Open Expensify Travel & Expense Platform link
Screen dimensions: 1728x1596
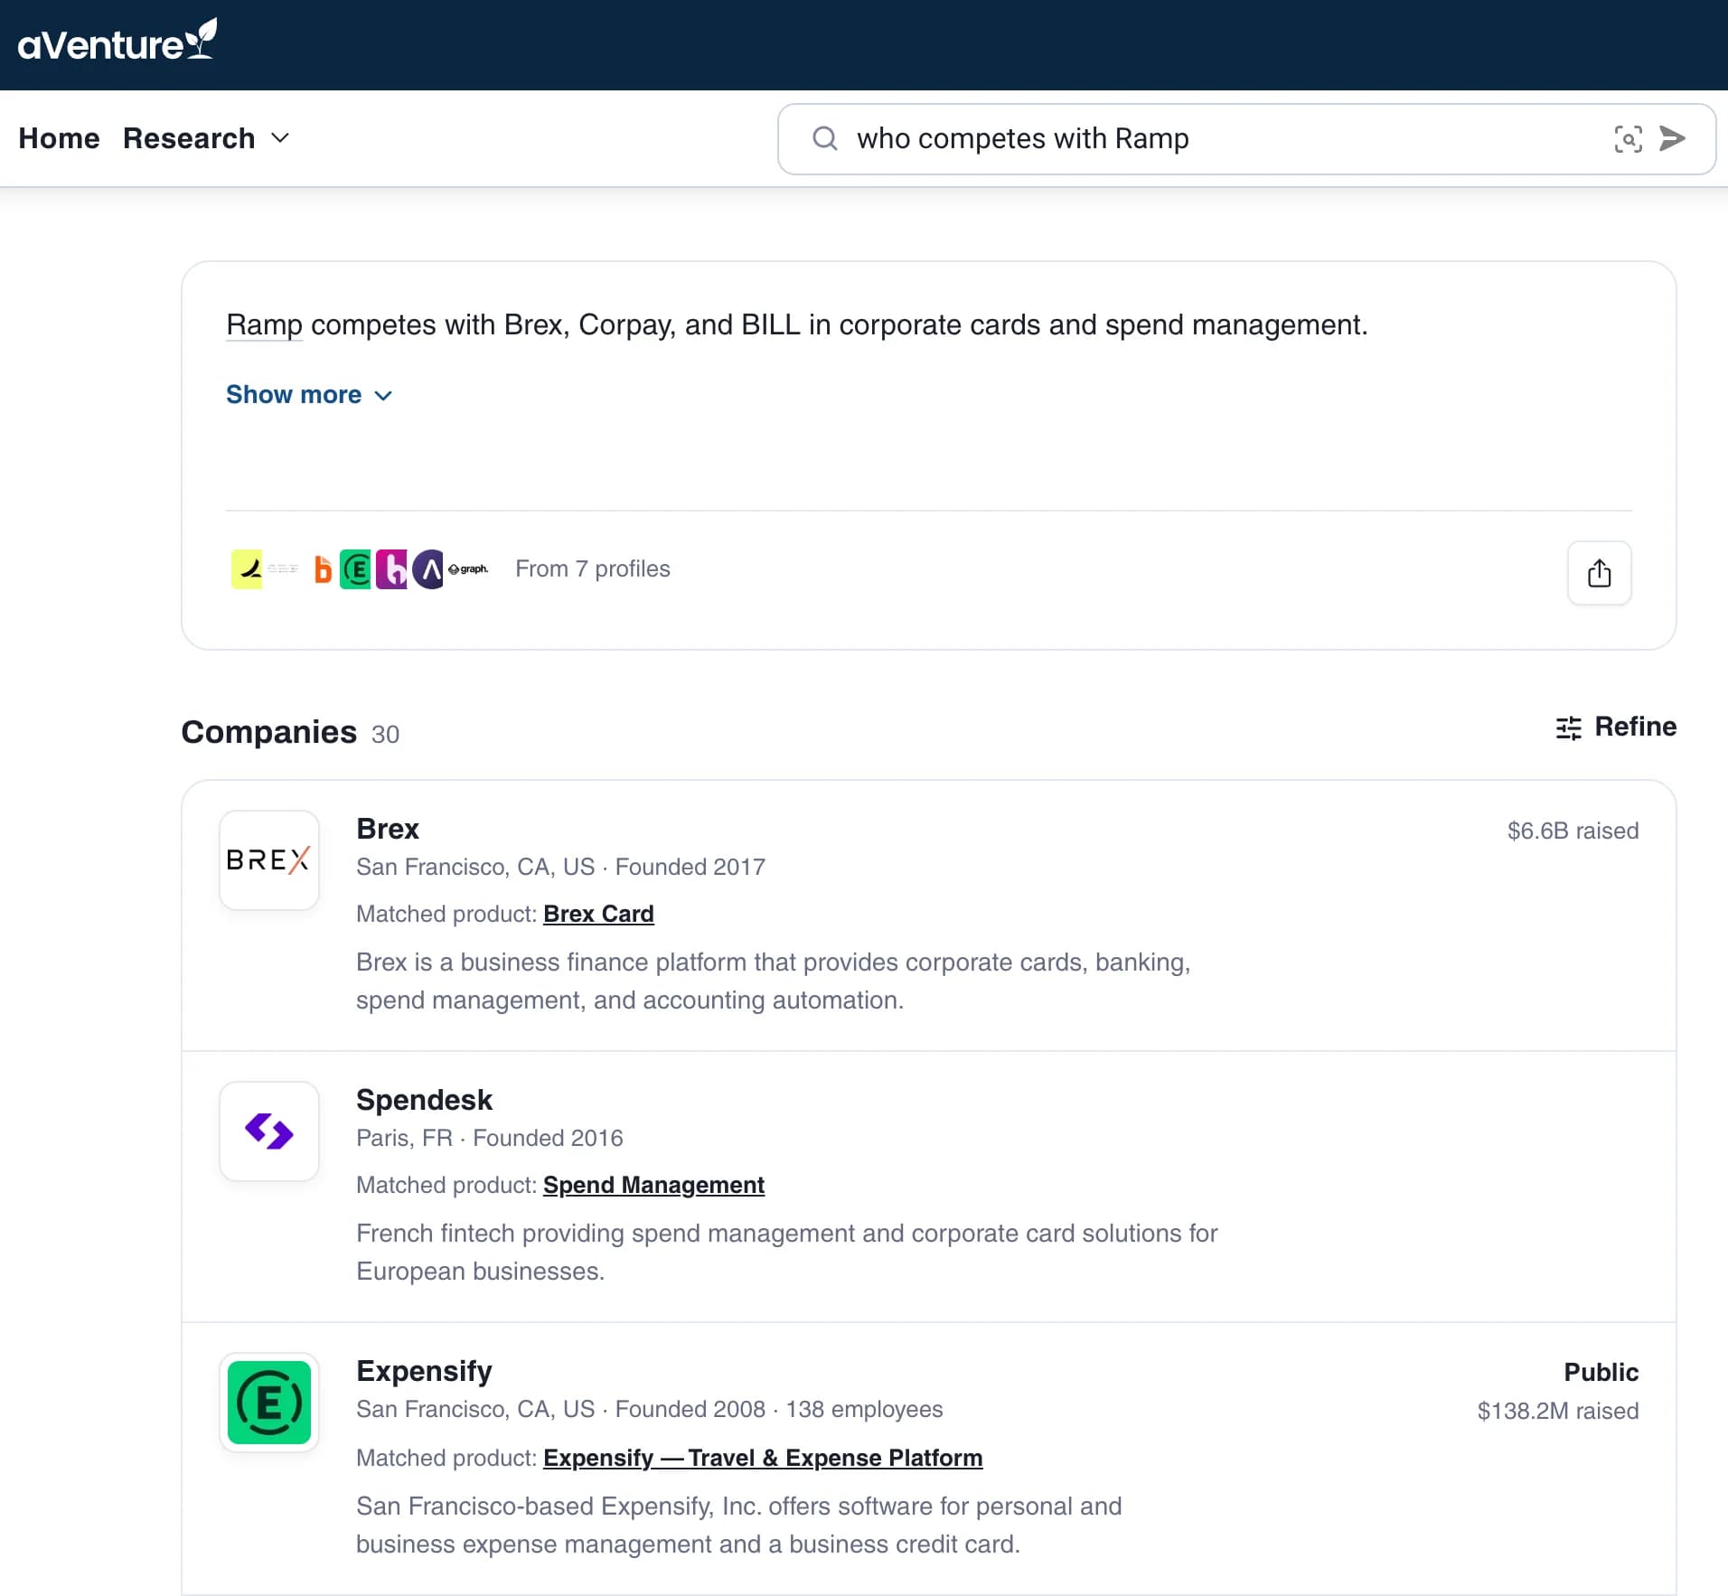coord(763,1458)
